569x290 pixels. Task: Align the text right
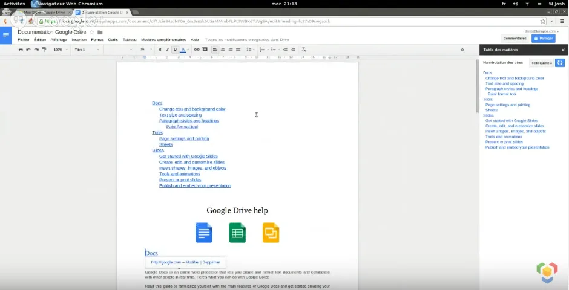point(231,50)
